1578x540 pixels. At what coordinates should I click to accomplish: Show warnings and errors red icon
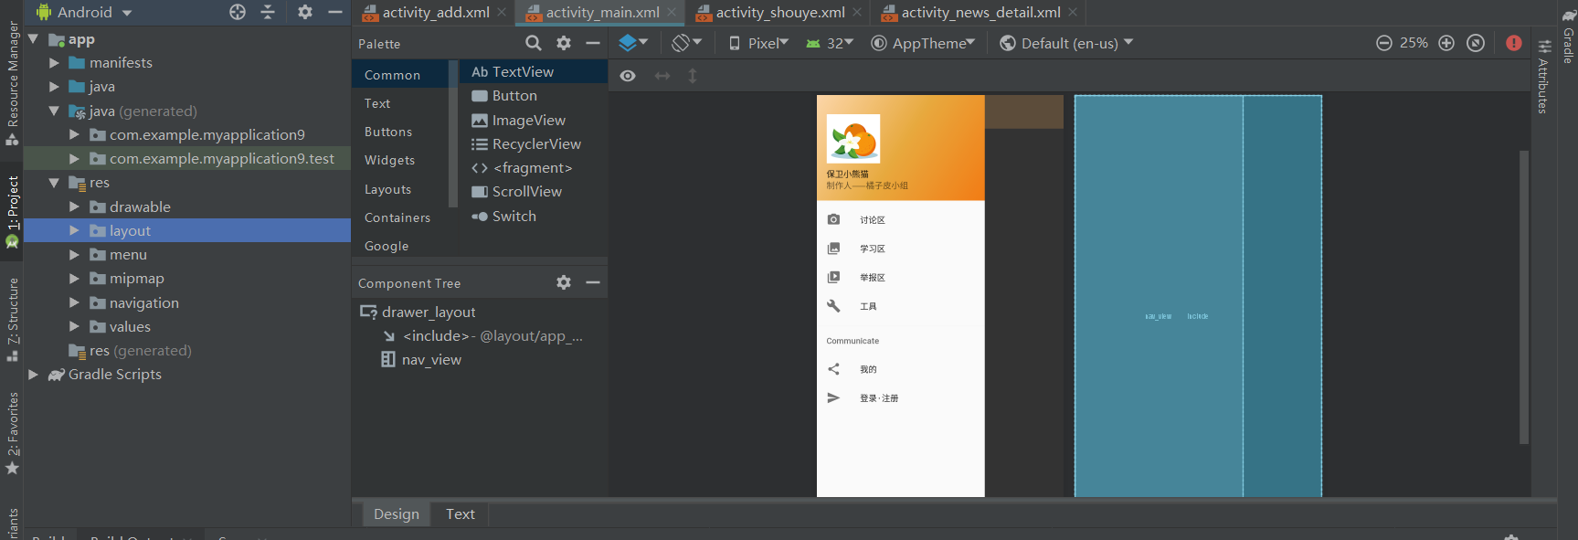pos(1514,43)
